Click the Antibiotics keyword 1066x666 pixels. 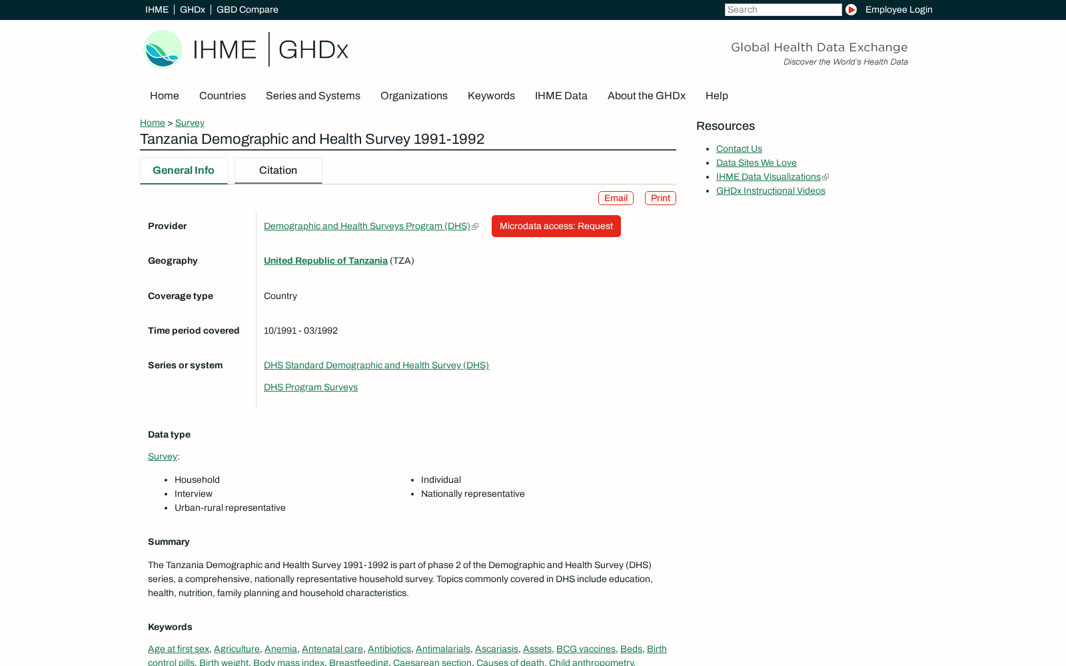click(x=389, y=649)
